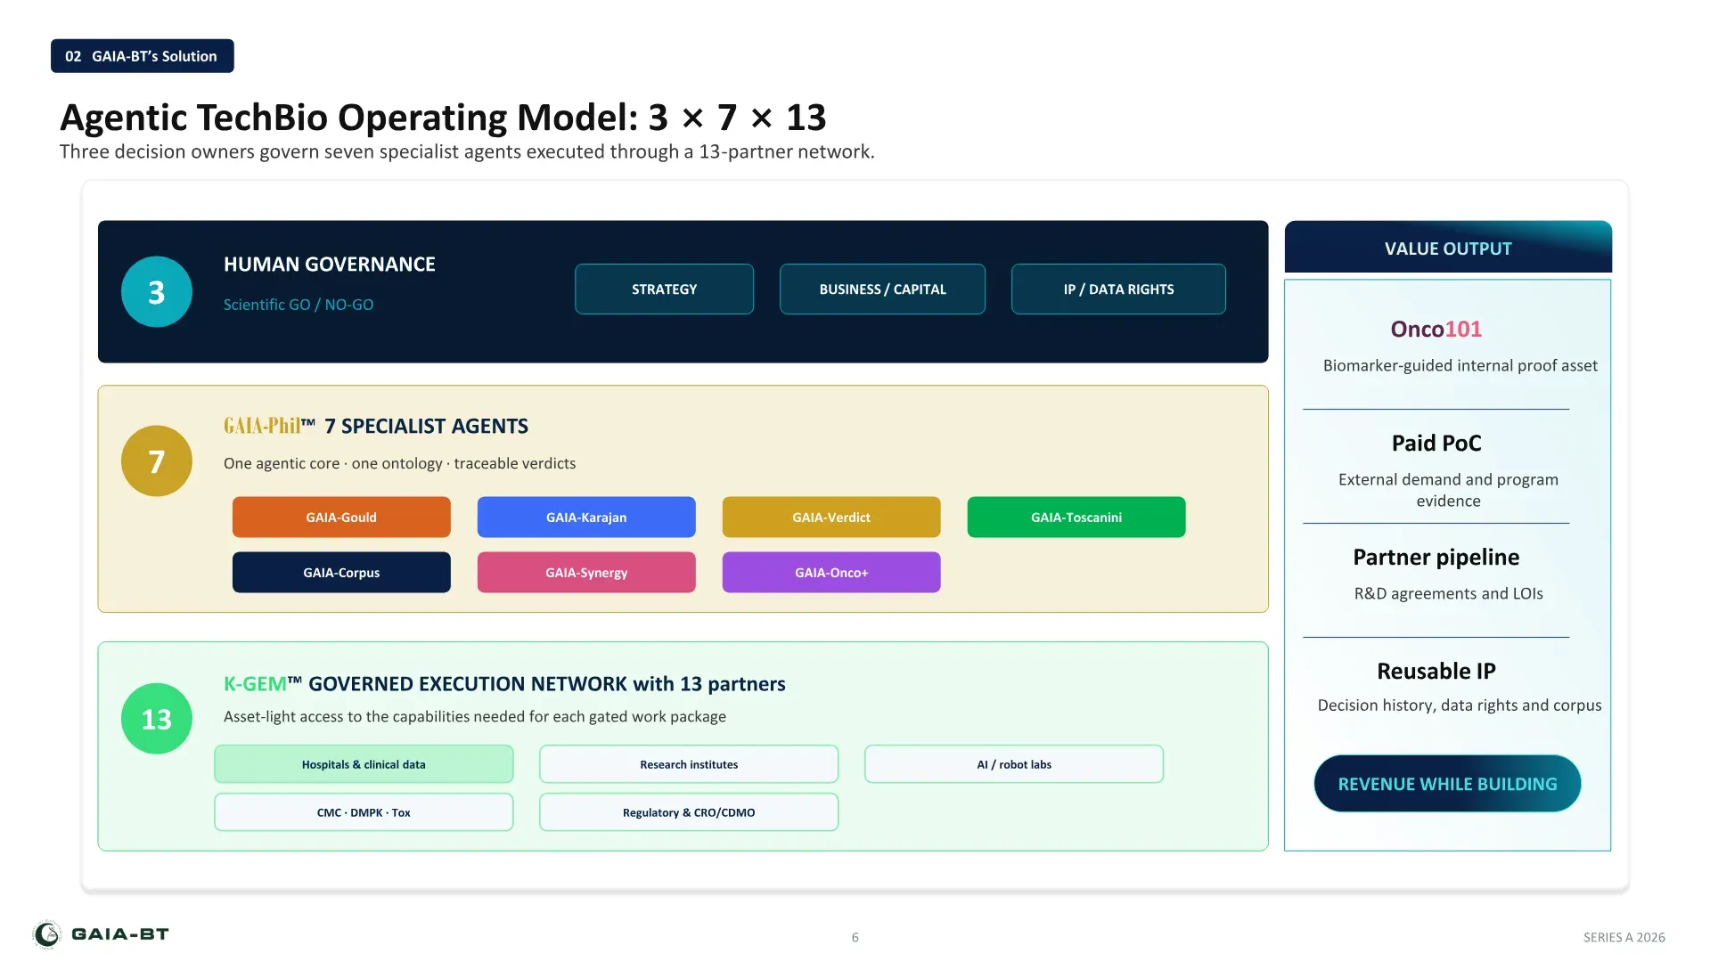This screenshot has height=962, width=1710.
Task: Click the purple GAIA-Onco+ agent
Action: point(831,573)
